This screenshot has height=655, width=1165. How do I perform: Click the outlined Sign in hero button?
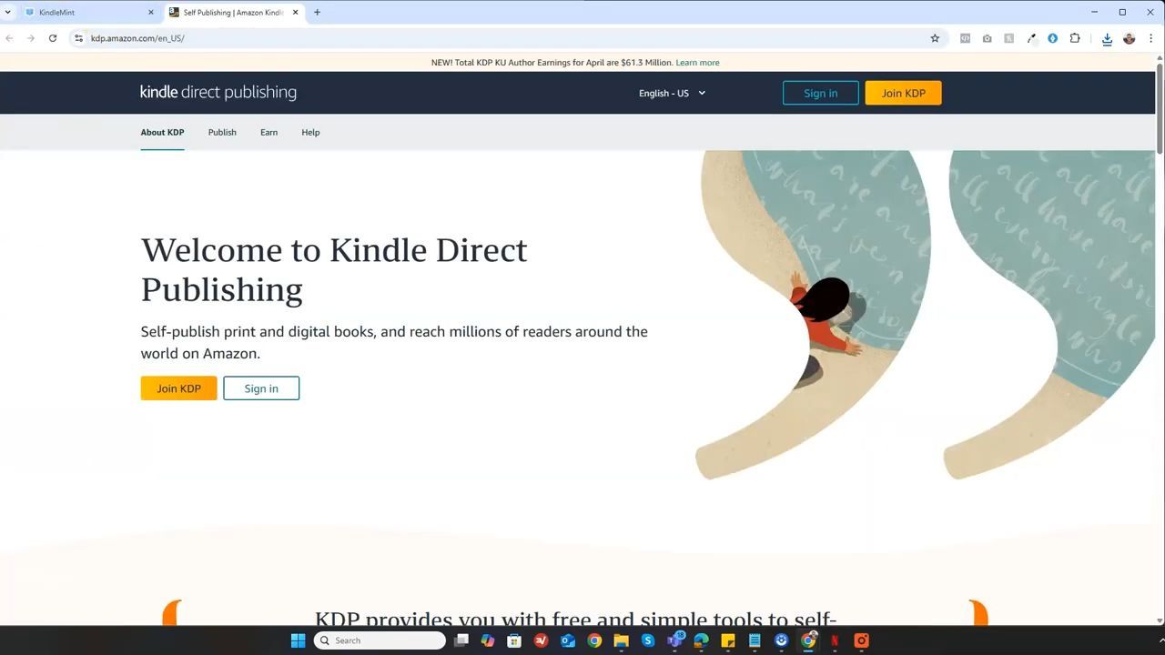pos(261,388)
